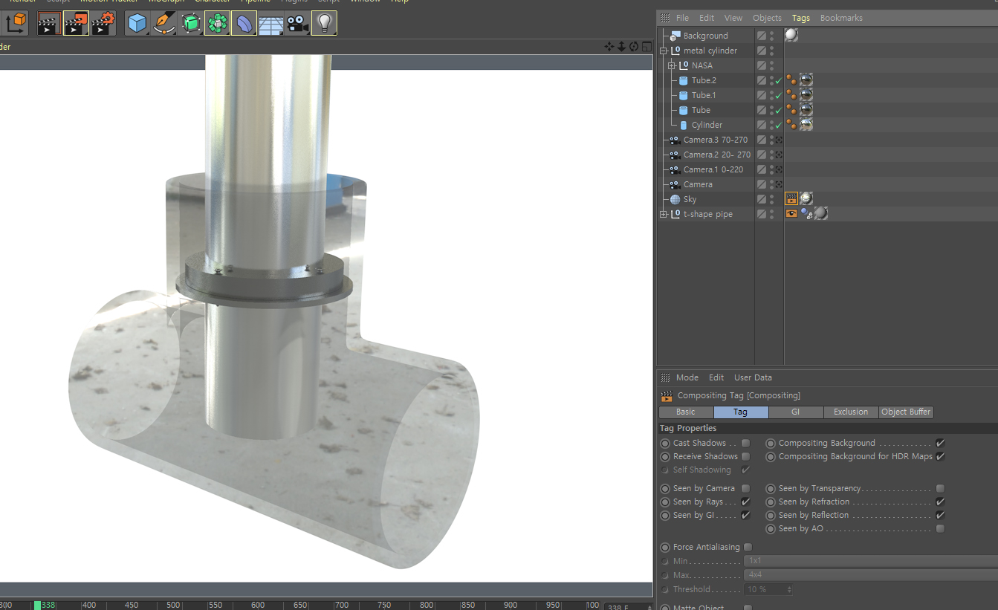Screen dimensions: 998x610
Task: Add a light bulb object
Action: 324,23
